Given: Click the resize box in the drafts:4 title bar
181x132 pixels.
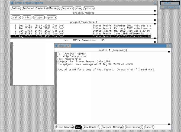Looking at the screenshot, I should [x=169, y=46].
